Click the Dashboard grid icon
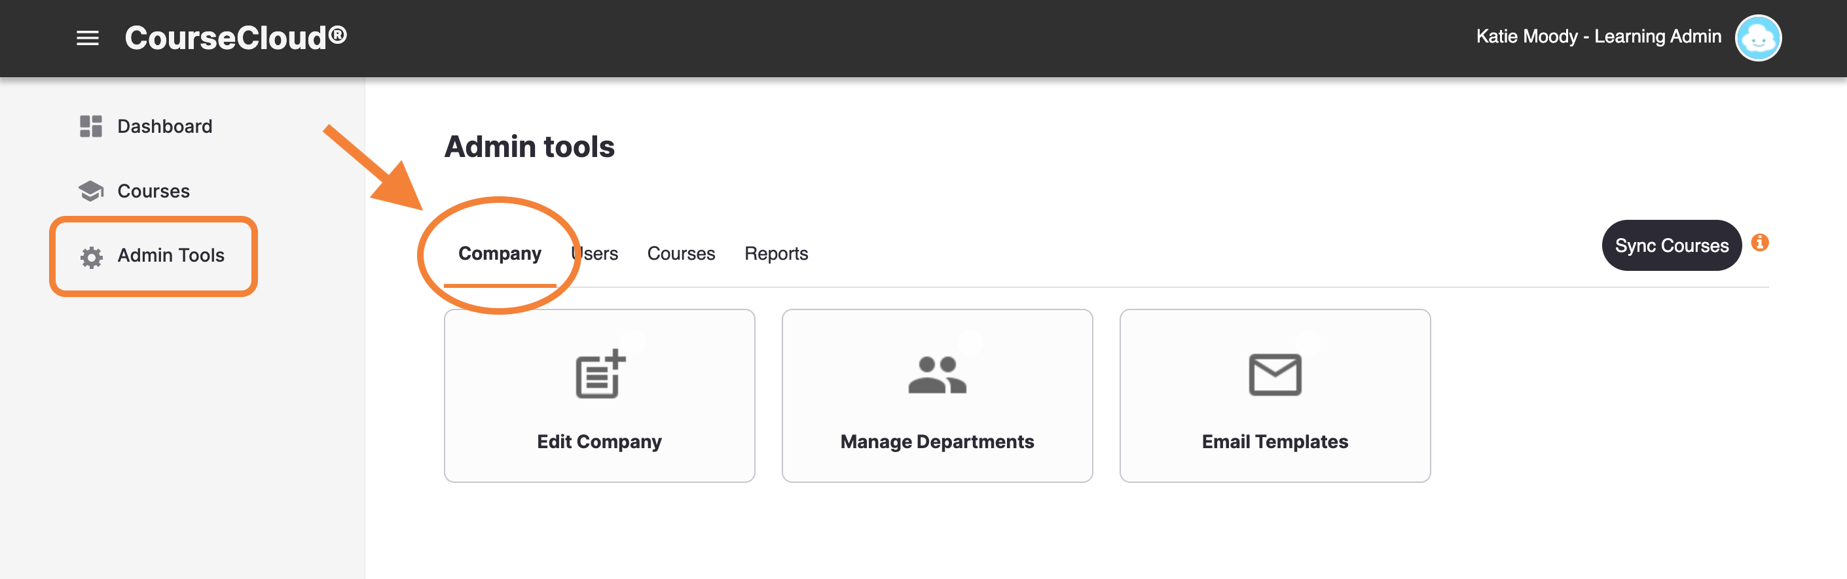This screenshot has height=579, width=1847. click(x=91, y=126)
